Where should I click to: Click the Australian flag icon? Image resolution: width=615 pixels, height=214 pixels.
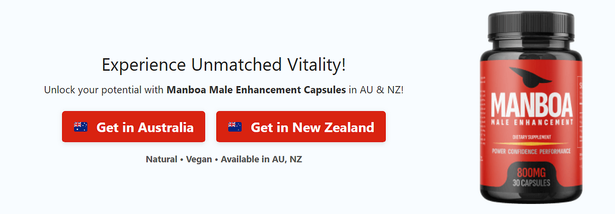point(80,127)
